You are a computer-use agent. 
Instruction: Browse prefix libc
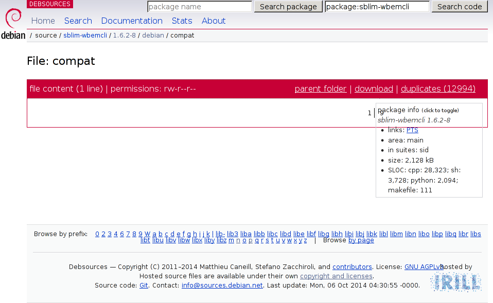[x=272, y=234]
